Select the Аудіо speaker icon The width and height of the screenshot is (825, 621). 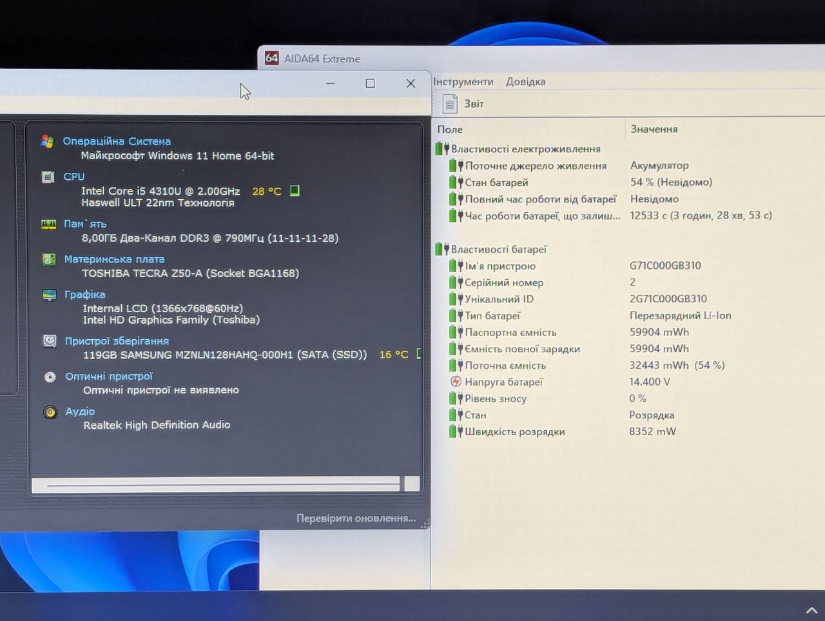(50, 412)
